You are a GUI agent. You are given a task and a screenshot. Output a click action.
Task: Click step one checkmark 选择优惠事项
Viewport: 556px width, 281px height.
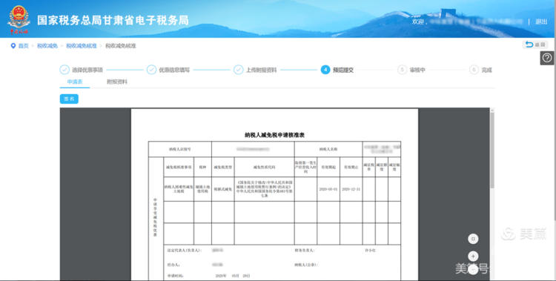[x=64, y=70]
